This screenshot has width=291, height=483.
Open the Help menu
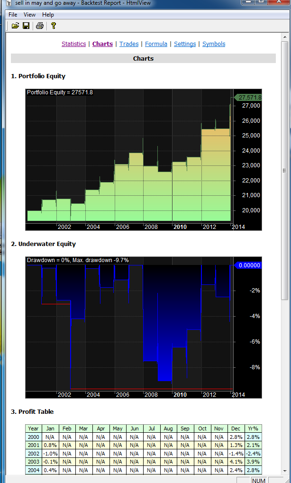pyautogui.click(x=48, y=15)
